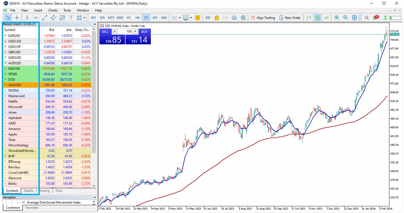The width and height of the screenshot is (404, 213).
Task: Open the tile windows grid icon
Action: [354, 18]
